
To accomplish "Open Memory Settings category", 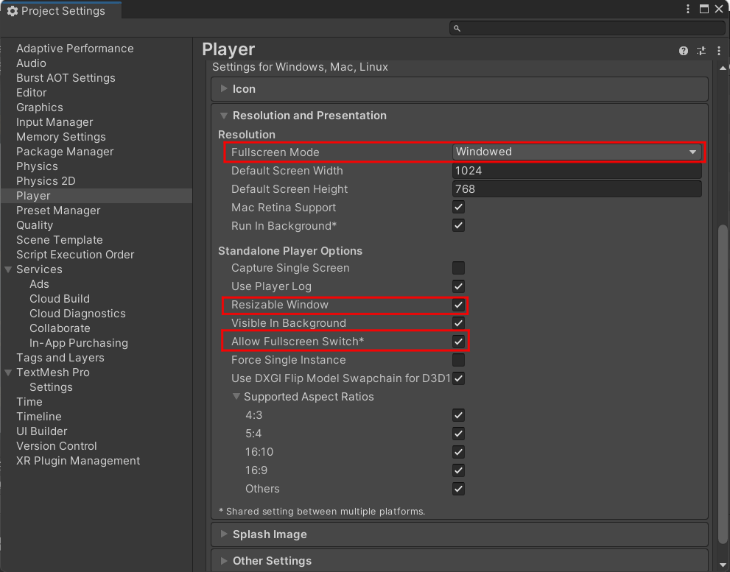I will click(x=61, y=137).
